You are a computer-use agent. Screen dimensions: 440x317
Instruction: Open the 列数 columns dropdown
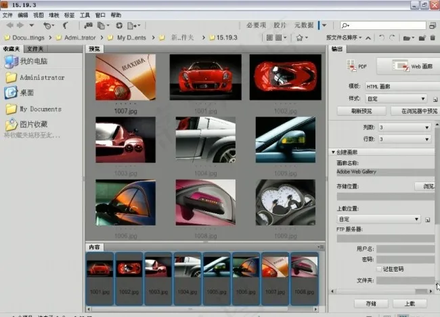[403, 127]
